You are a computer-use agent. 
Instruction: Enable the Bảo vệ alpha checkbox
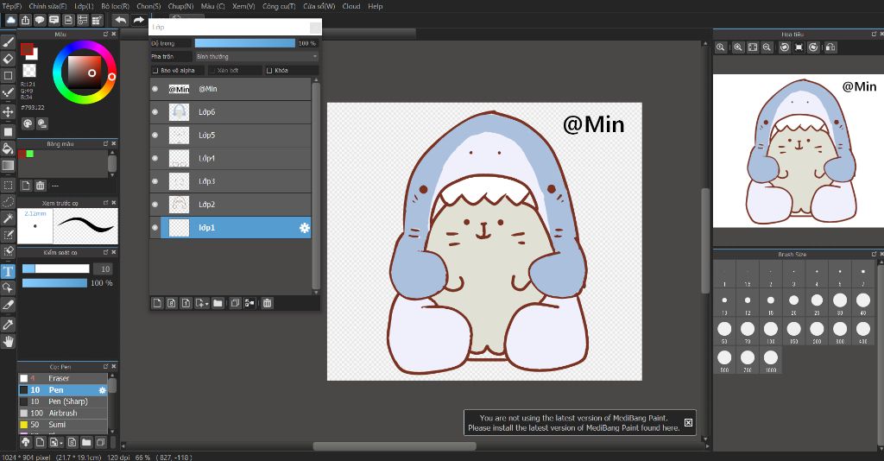(x=155, y=71)
